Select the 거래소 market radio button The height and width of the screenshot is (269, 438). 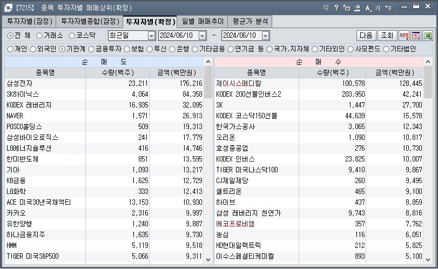(39, 36)
